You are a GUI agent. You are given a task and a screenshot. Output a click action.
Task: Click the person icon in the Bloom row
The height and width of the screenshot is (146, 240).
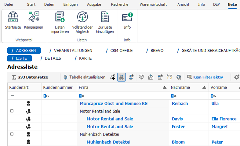tap(28, 142)
